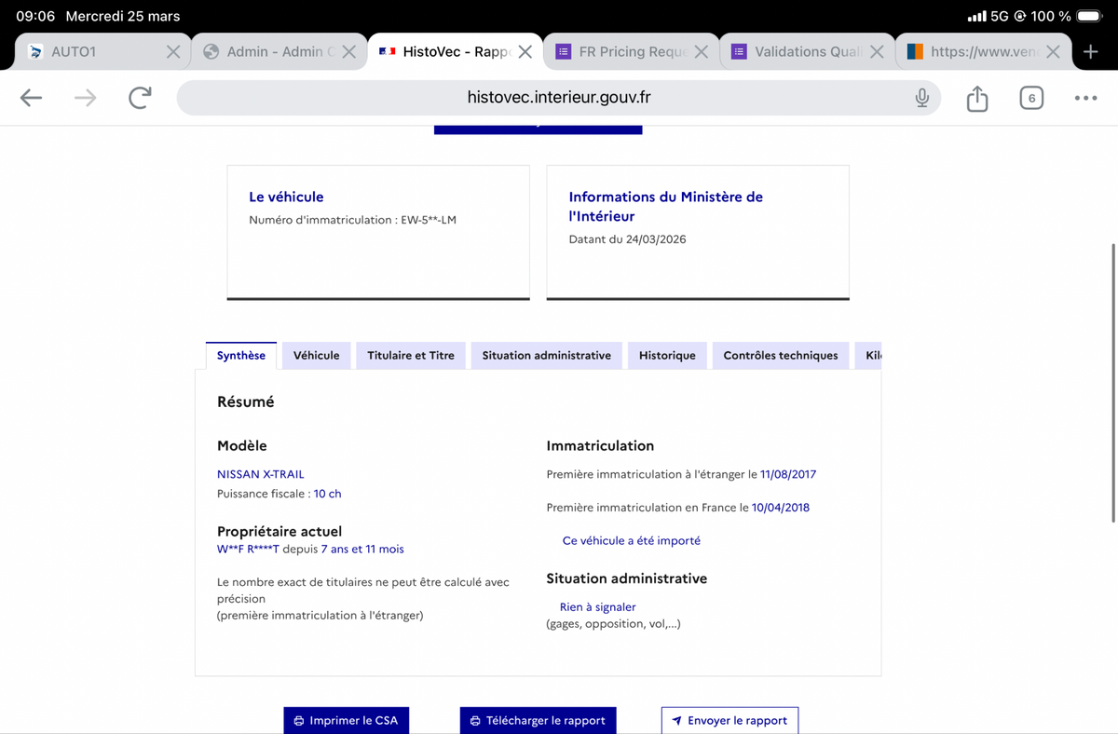Tap the microphone icon in address bar
This screenshot has height=734, width=1118.
921,98
